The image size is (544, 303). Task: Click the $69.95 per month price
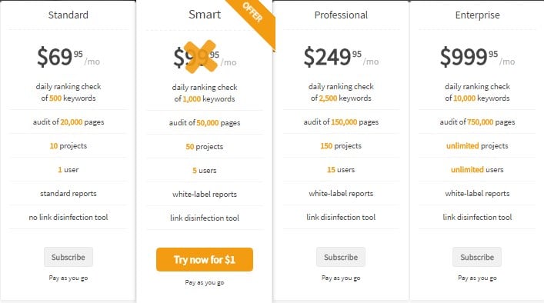pyautogui.click(x=68, y=57)
